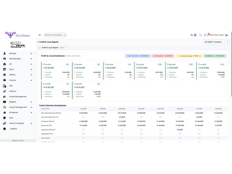Expand the Finance menu chevron

(x=31, y=80)
